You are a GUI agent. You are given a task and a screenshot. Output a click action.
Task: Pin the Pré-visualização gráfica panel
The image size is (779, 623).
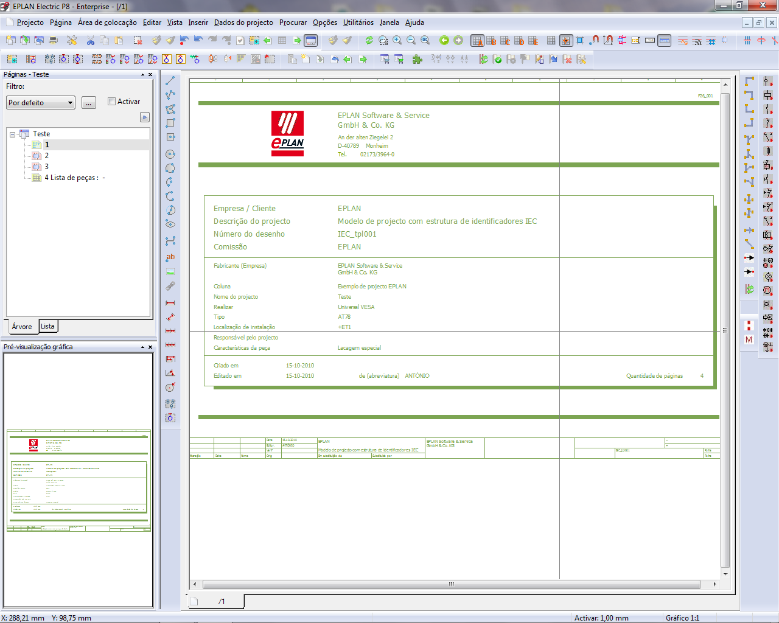coord(142,347)
